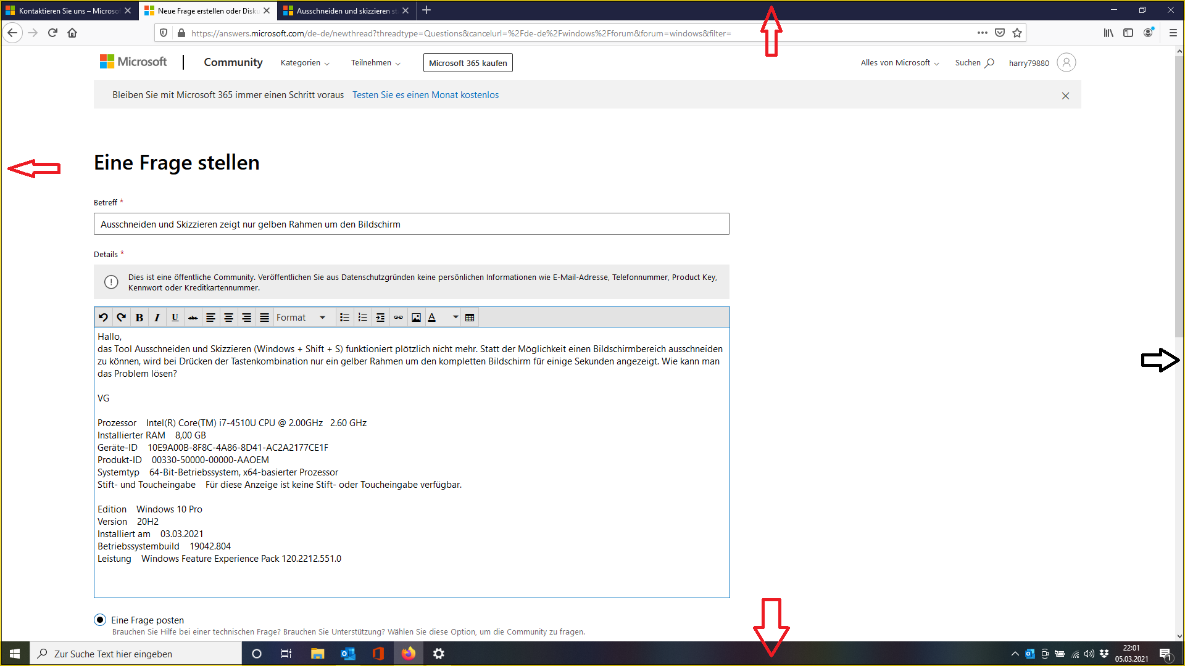Click inside the Details text area

click(x=412, y=462)
